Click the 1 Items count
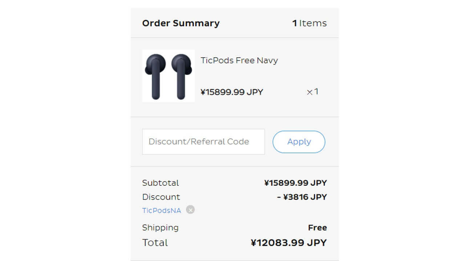Screen dimensions: 465x261 click(309, 23)
